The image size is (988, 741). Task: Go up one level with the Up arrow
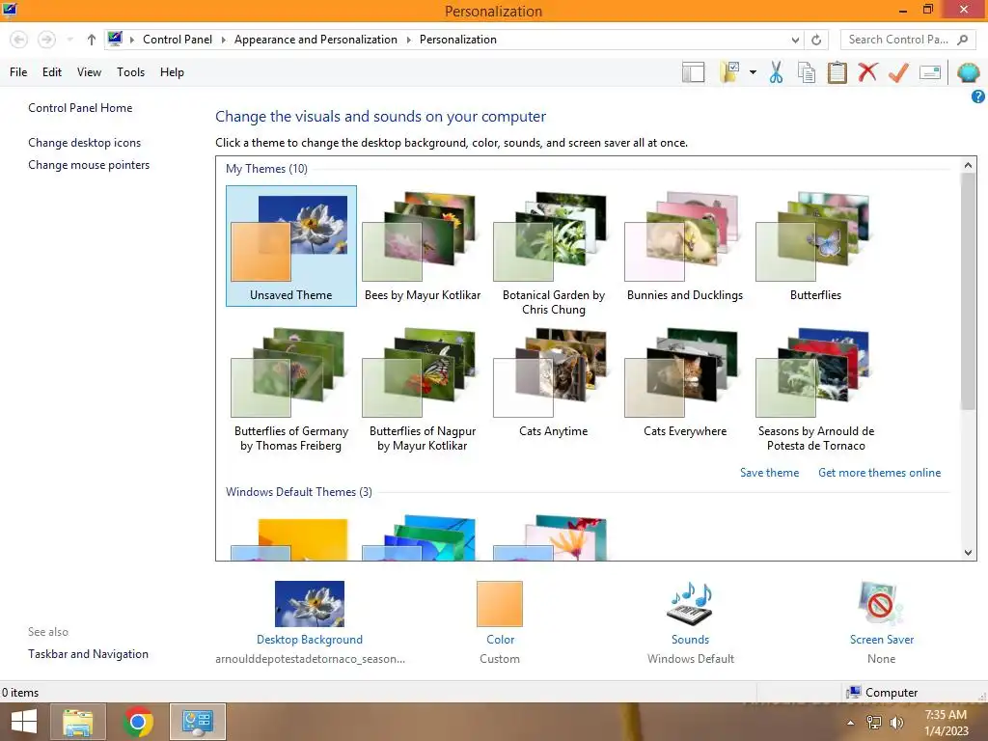[92, 40]
